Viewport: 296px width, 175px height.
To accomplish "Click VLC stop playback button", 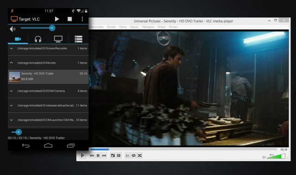I will click(98, 156).
